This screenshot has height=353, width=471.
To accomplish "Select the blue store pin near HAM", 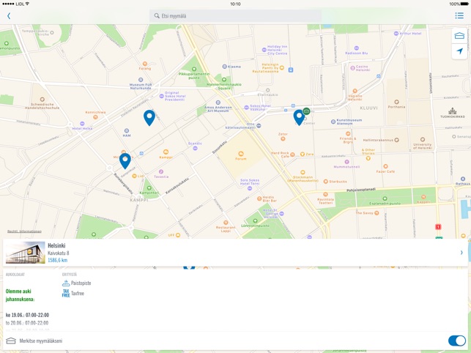I will point(149,117).
